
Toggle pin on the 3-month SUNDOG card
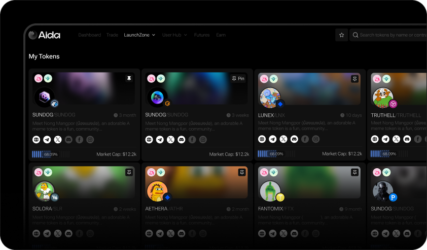pyautogui.click(x=129, y=78)
